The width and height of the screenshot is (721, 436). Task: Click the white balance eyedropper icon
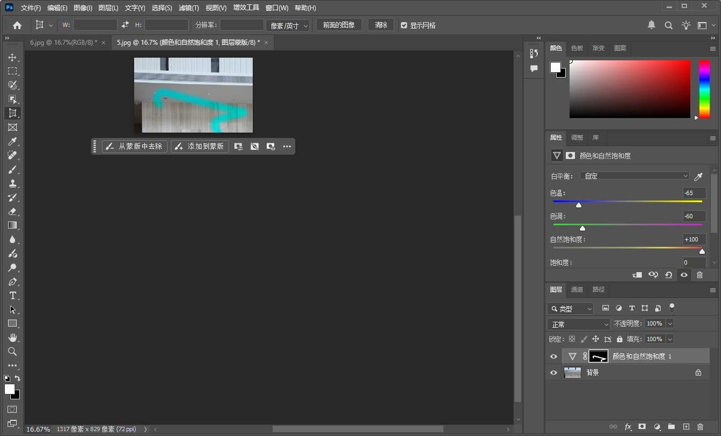[x=699, y=176]
